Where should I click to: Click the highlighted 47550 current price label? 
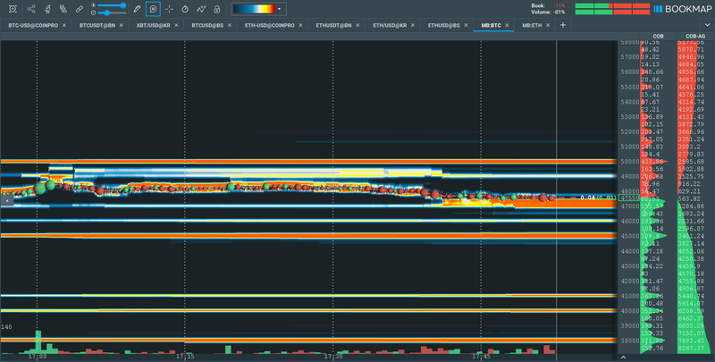[x=630, y=198]
